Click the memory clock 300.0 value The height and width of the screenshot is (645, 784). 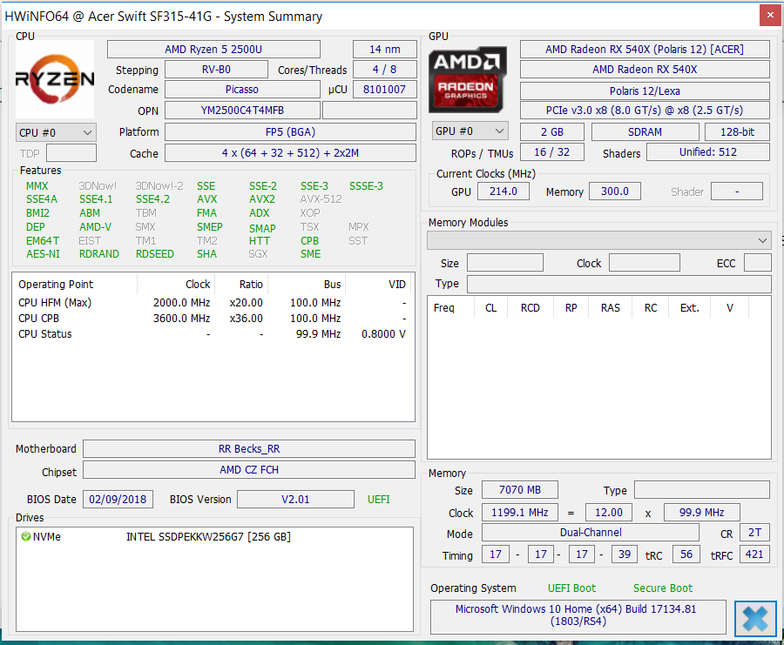tap(614, 191)
